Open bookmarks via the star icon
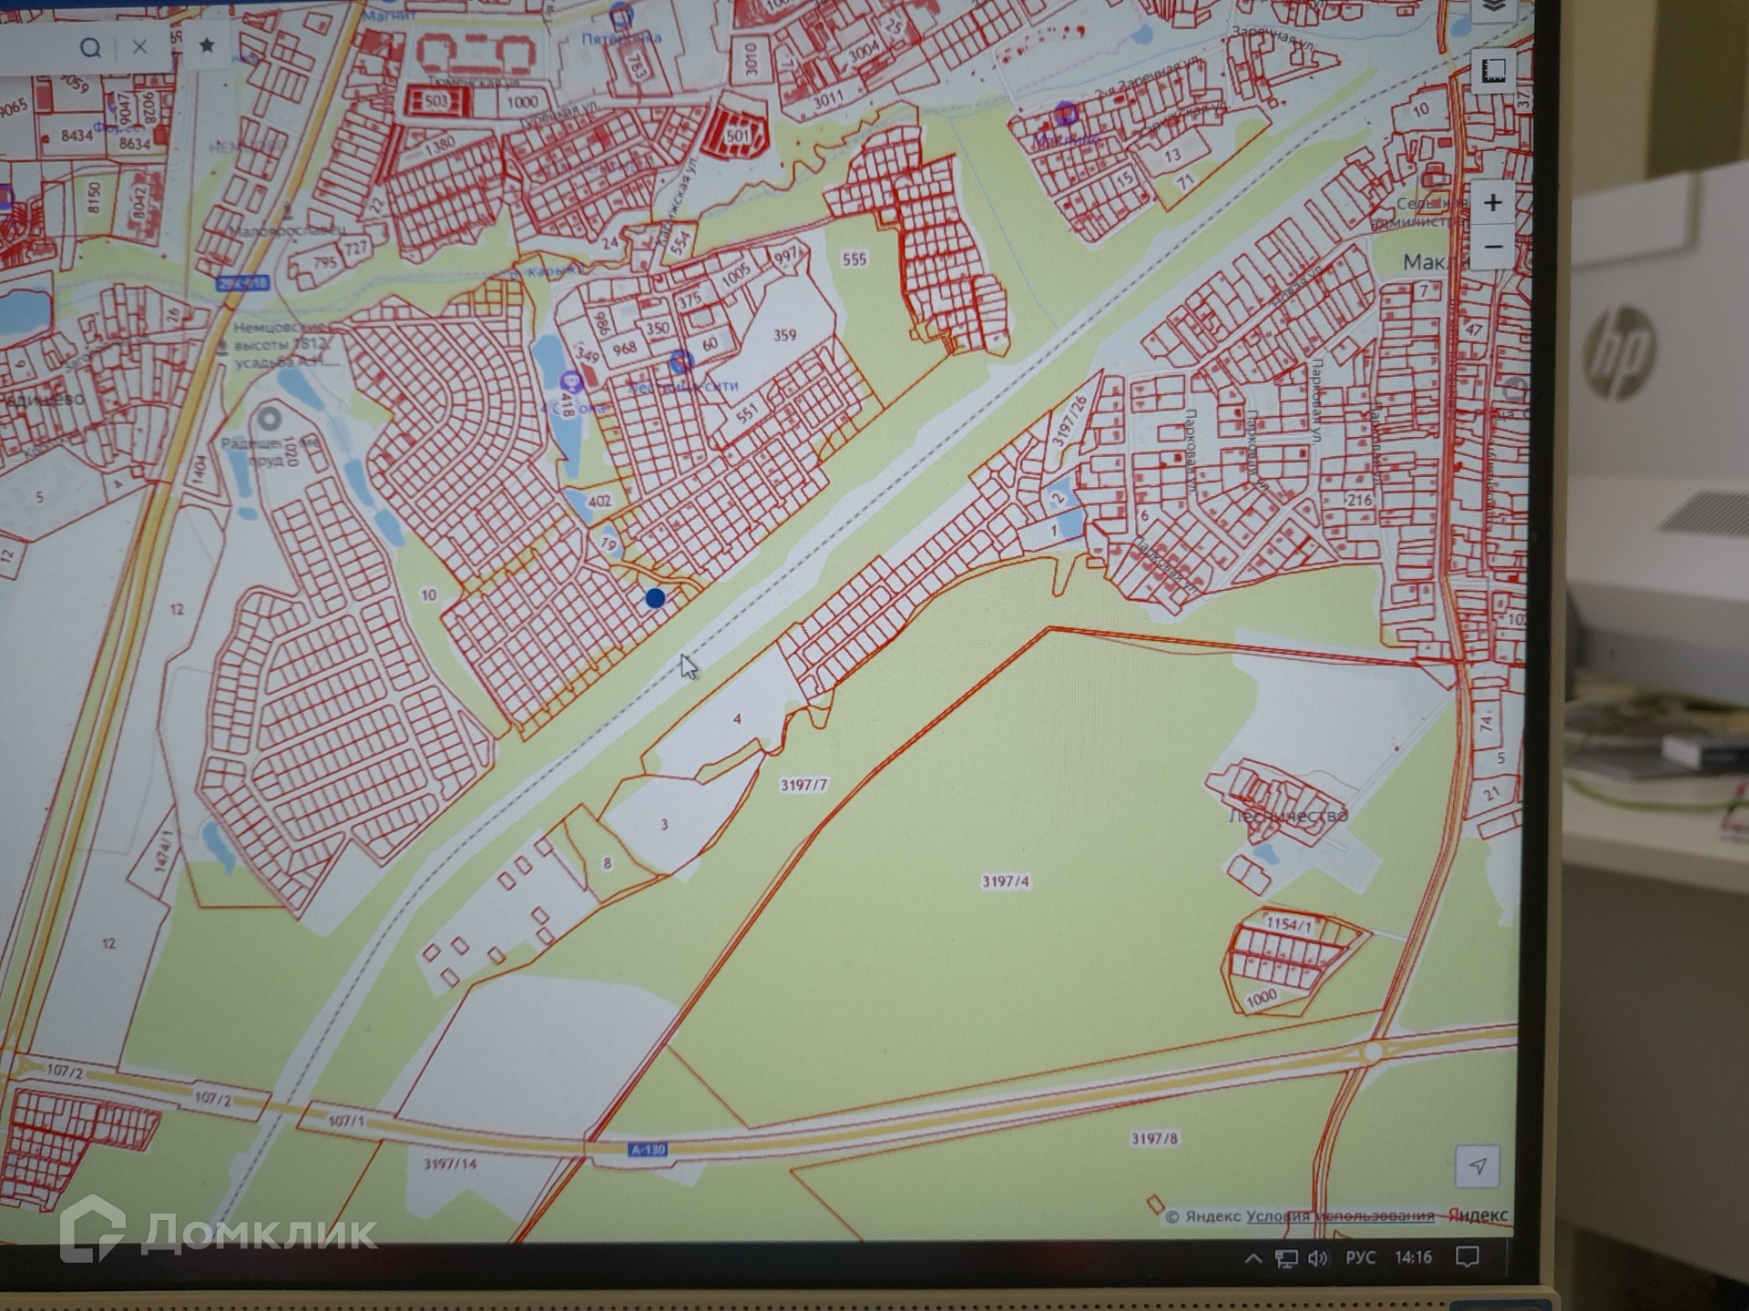Viewport: 1749px width, 1311px height. coord(207,45)
